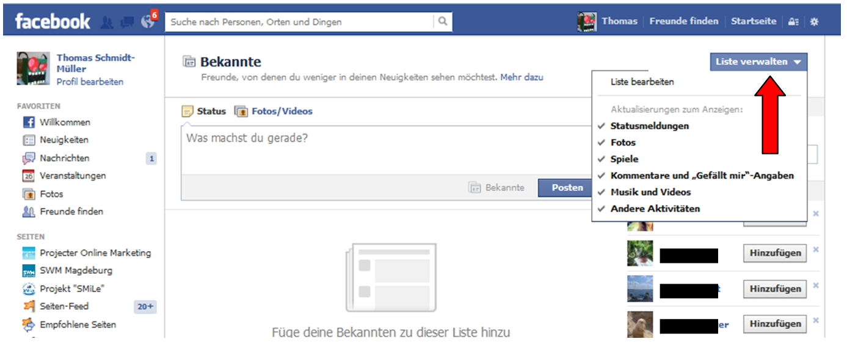This screenshot has height=347, width=847.
Task: Open the privacy shortcuts lock icon
Action: click(793, 21)
